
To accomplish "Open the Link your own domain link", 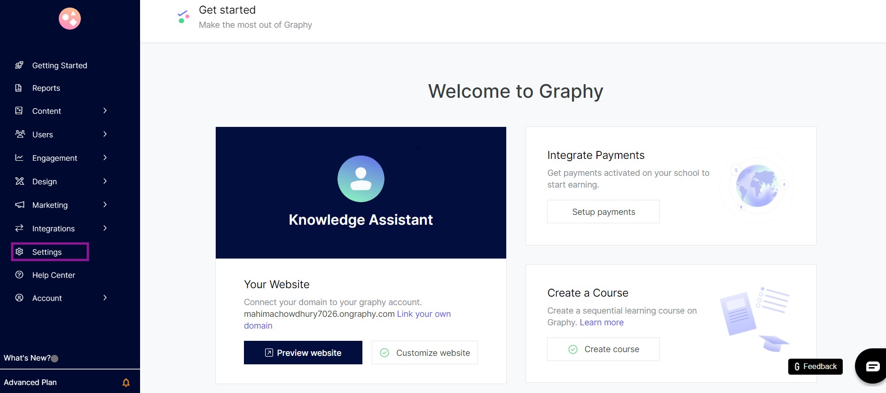I will (x=423, y=314).
